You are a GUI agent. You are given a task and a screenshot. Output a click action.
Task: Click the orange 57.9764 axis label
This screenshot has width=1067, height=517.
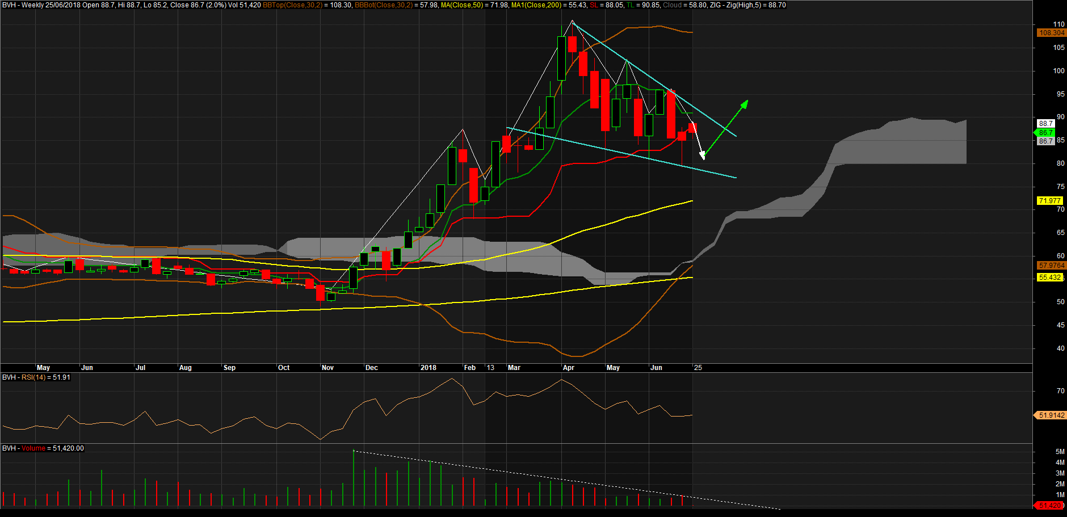(1051, 266)
